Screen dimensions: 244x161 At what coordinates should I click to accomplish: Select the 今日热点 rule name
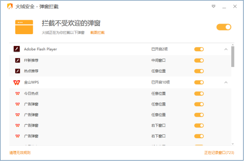[x=31, y=93]
